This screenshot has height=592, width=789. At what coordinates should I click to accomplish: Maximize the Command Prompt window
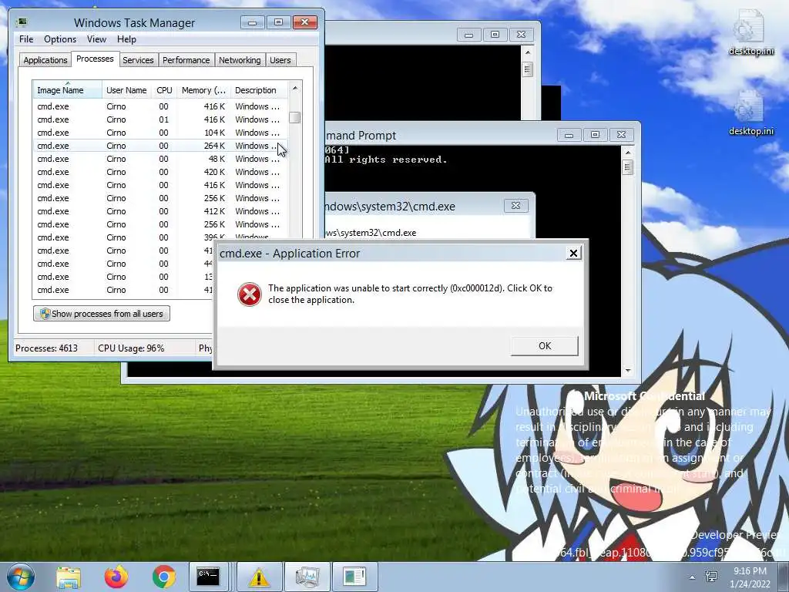click(596, 135)
